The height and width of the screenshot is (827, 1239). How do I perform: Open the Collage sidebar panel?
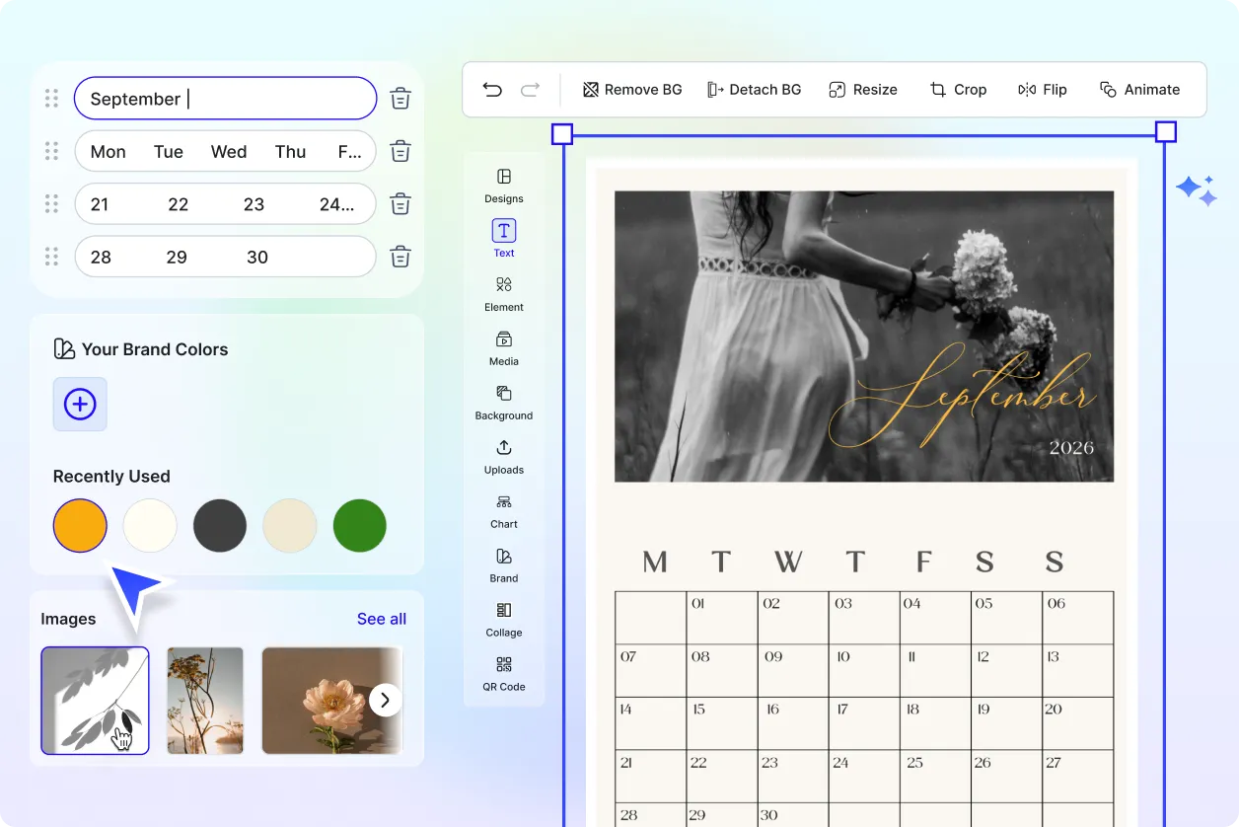tap(504, 619)
